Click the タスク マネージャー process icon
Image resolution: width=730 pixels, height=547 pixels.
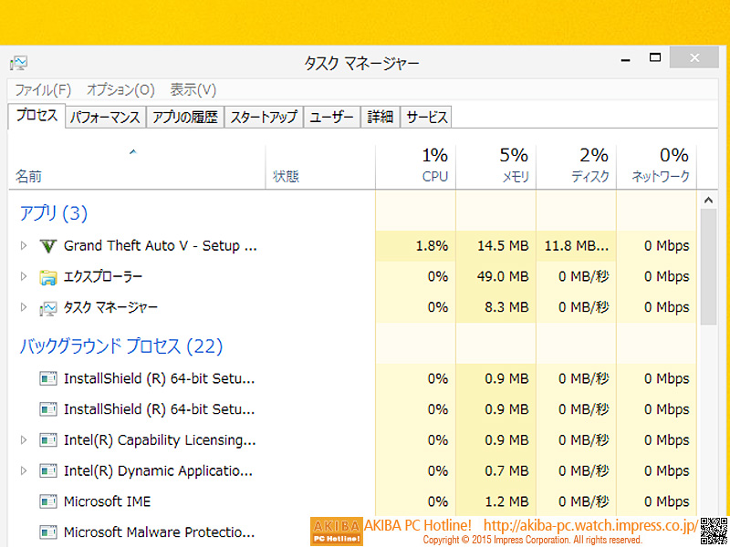point(48,307)
